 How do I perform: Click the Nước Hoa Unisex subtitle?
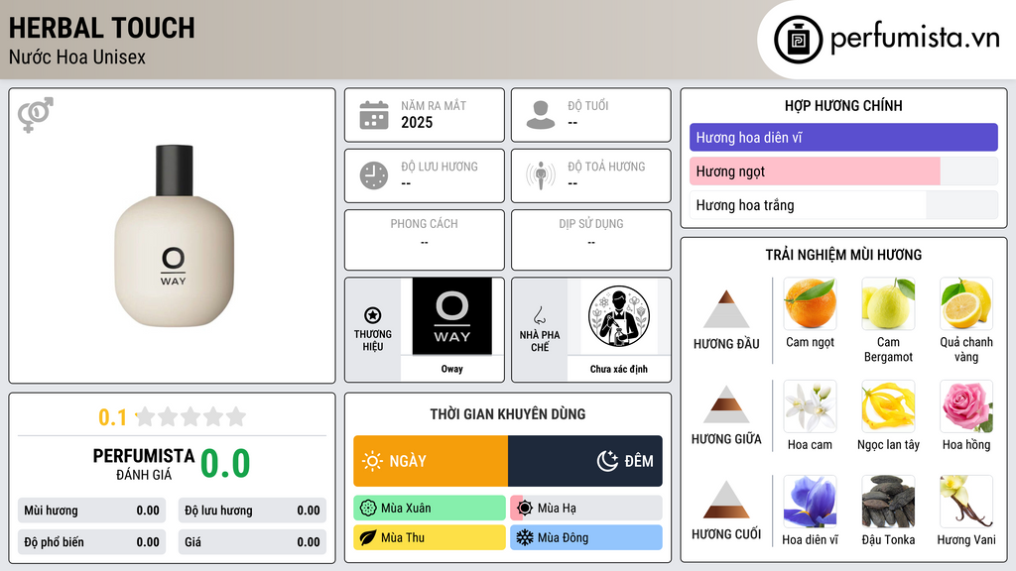pos(77,57)
